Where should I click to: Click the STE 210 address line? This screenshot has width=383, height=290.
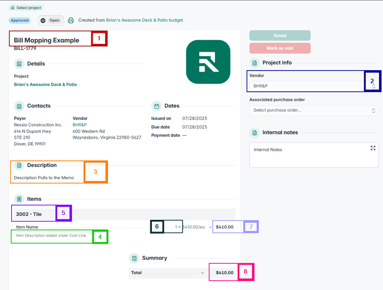pos(22,137)
